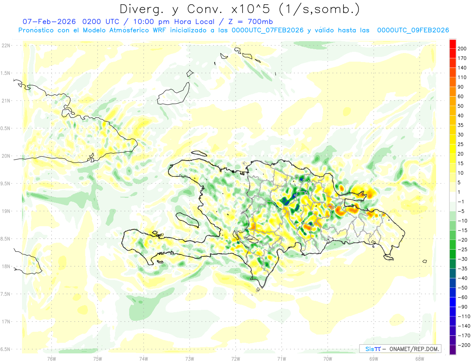Click the '-25' color bar label
Screen dimensions: 471x364
click(x=462, y=249)
